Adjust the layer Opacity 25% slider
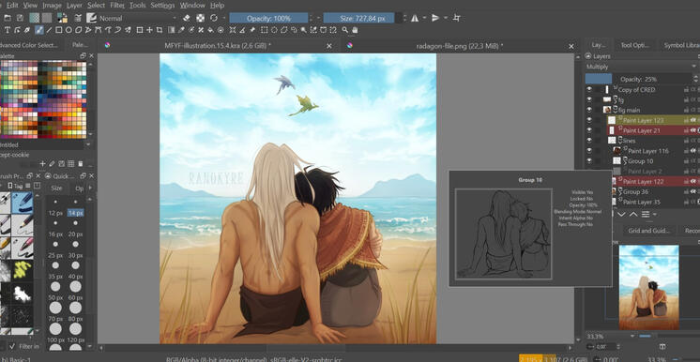 (x=638, y=79)
